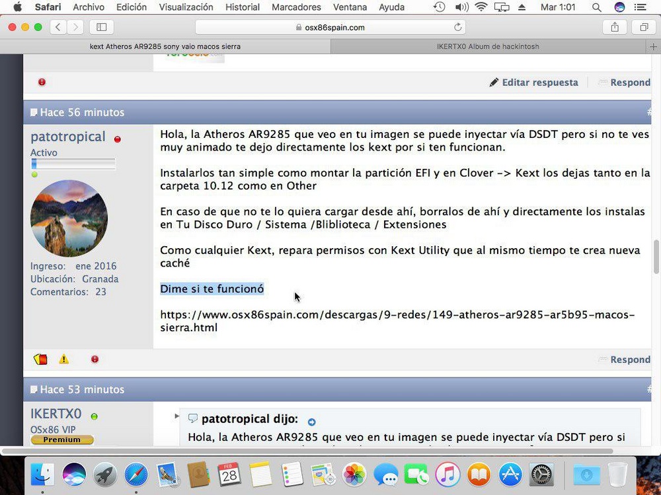Show all tabs overview

(x=644, y=27)
